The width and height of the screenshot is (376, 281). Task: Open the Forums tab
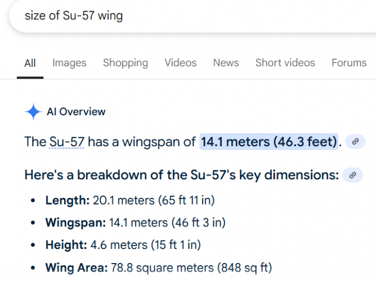tap(349, 63)
